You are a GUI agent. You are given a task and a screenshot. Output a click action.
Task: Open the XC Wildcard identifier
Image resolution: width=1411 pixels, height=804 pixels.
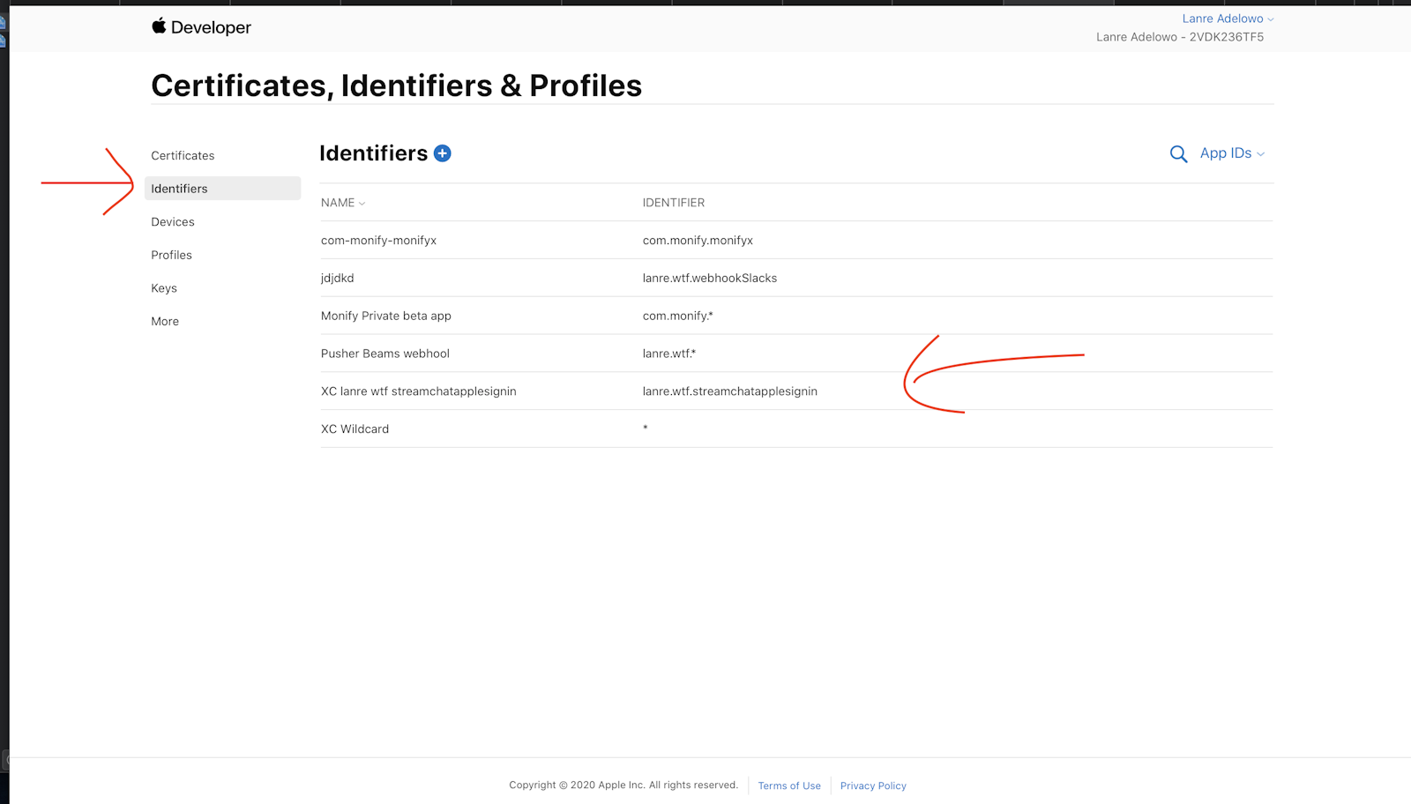pos(355,428)
